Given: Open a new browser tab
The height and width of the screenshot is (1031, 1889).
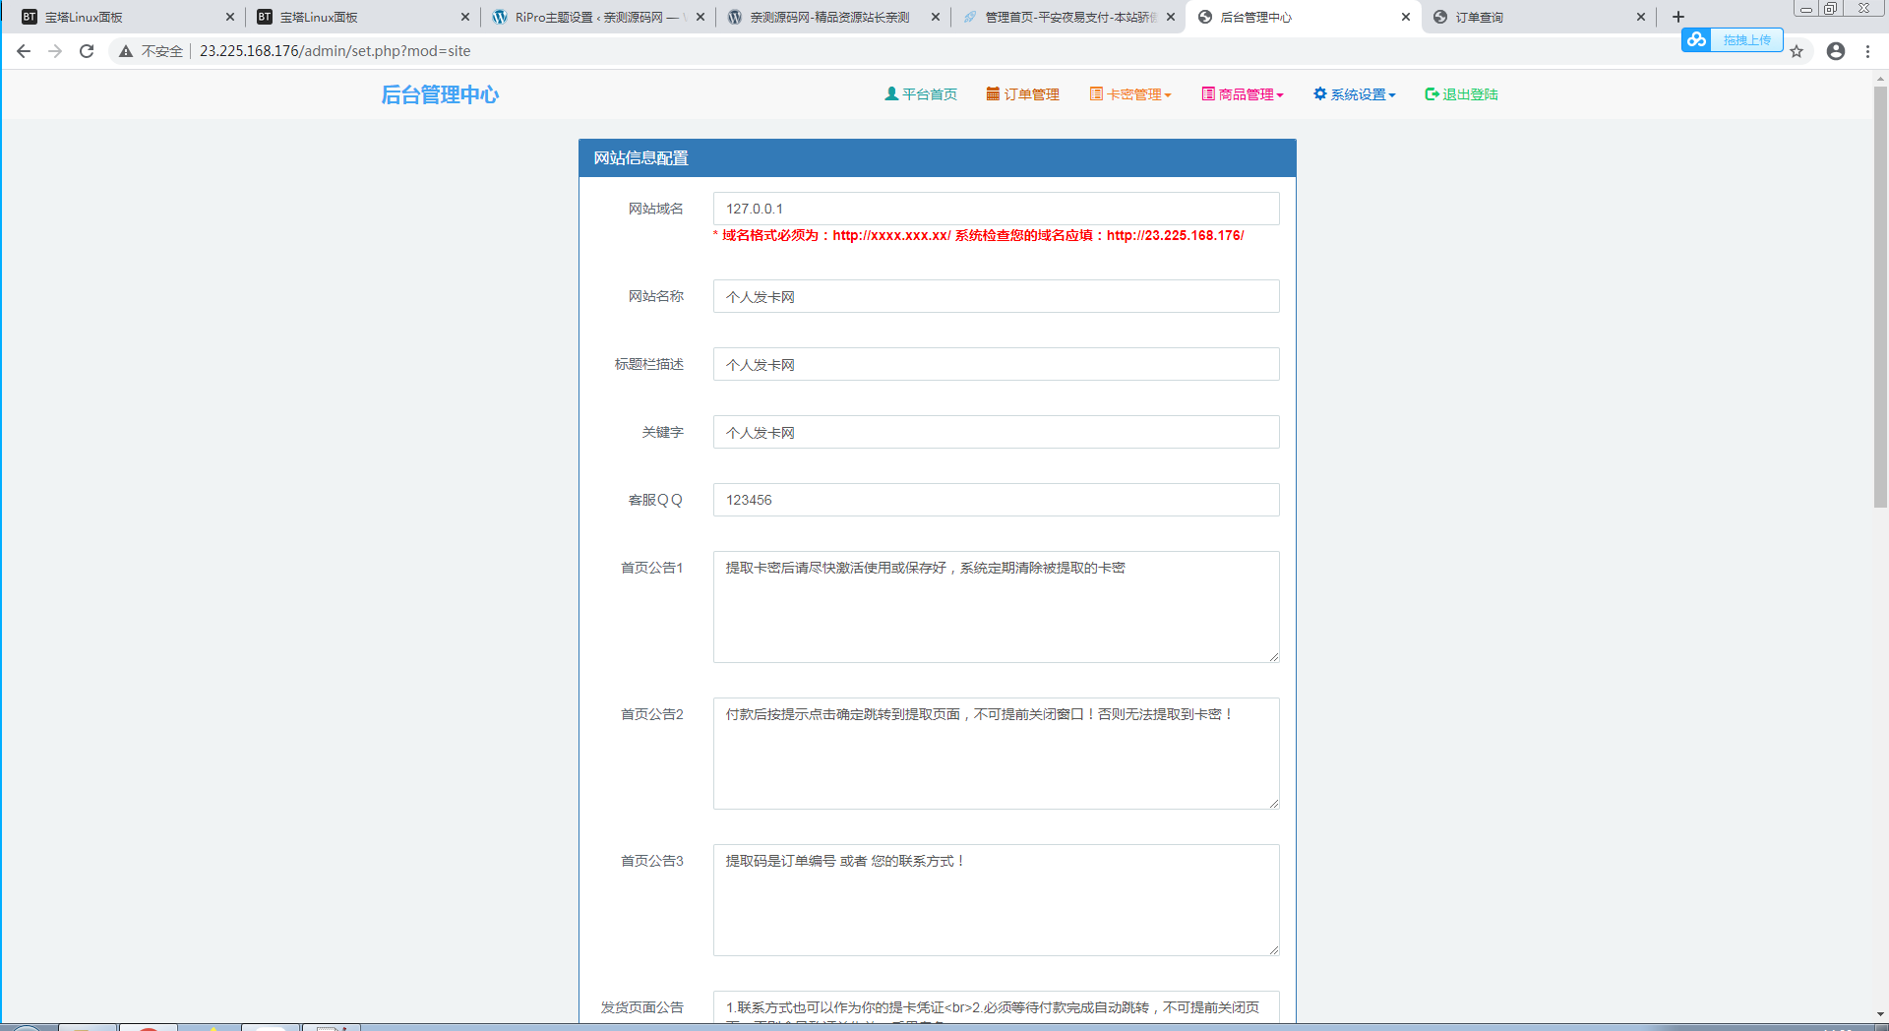Looking at the screenshot, I should click(1678, 17).
